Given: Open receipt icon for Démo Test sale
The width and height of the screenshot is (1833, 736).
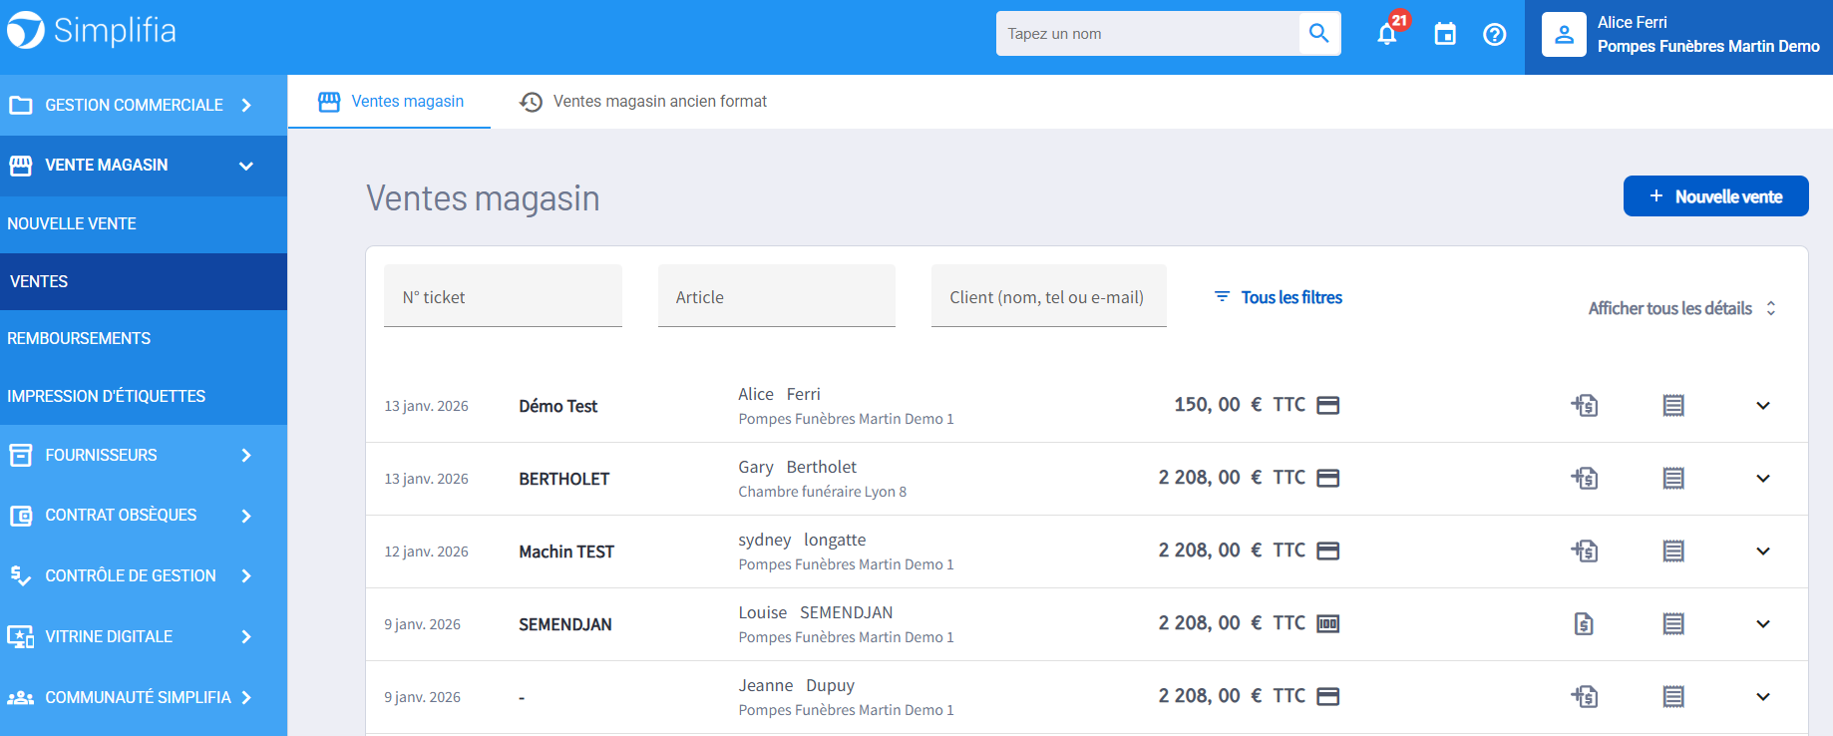Looking at the screenshot, I should click(x=1672, y=406).
